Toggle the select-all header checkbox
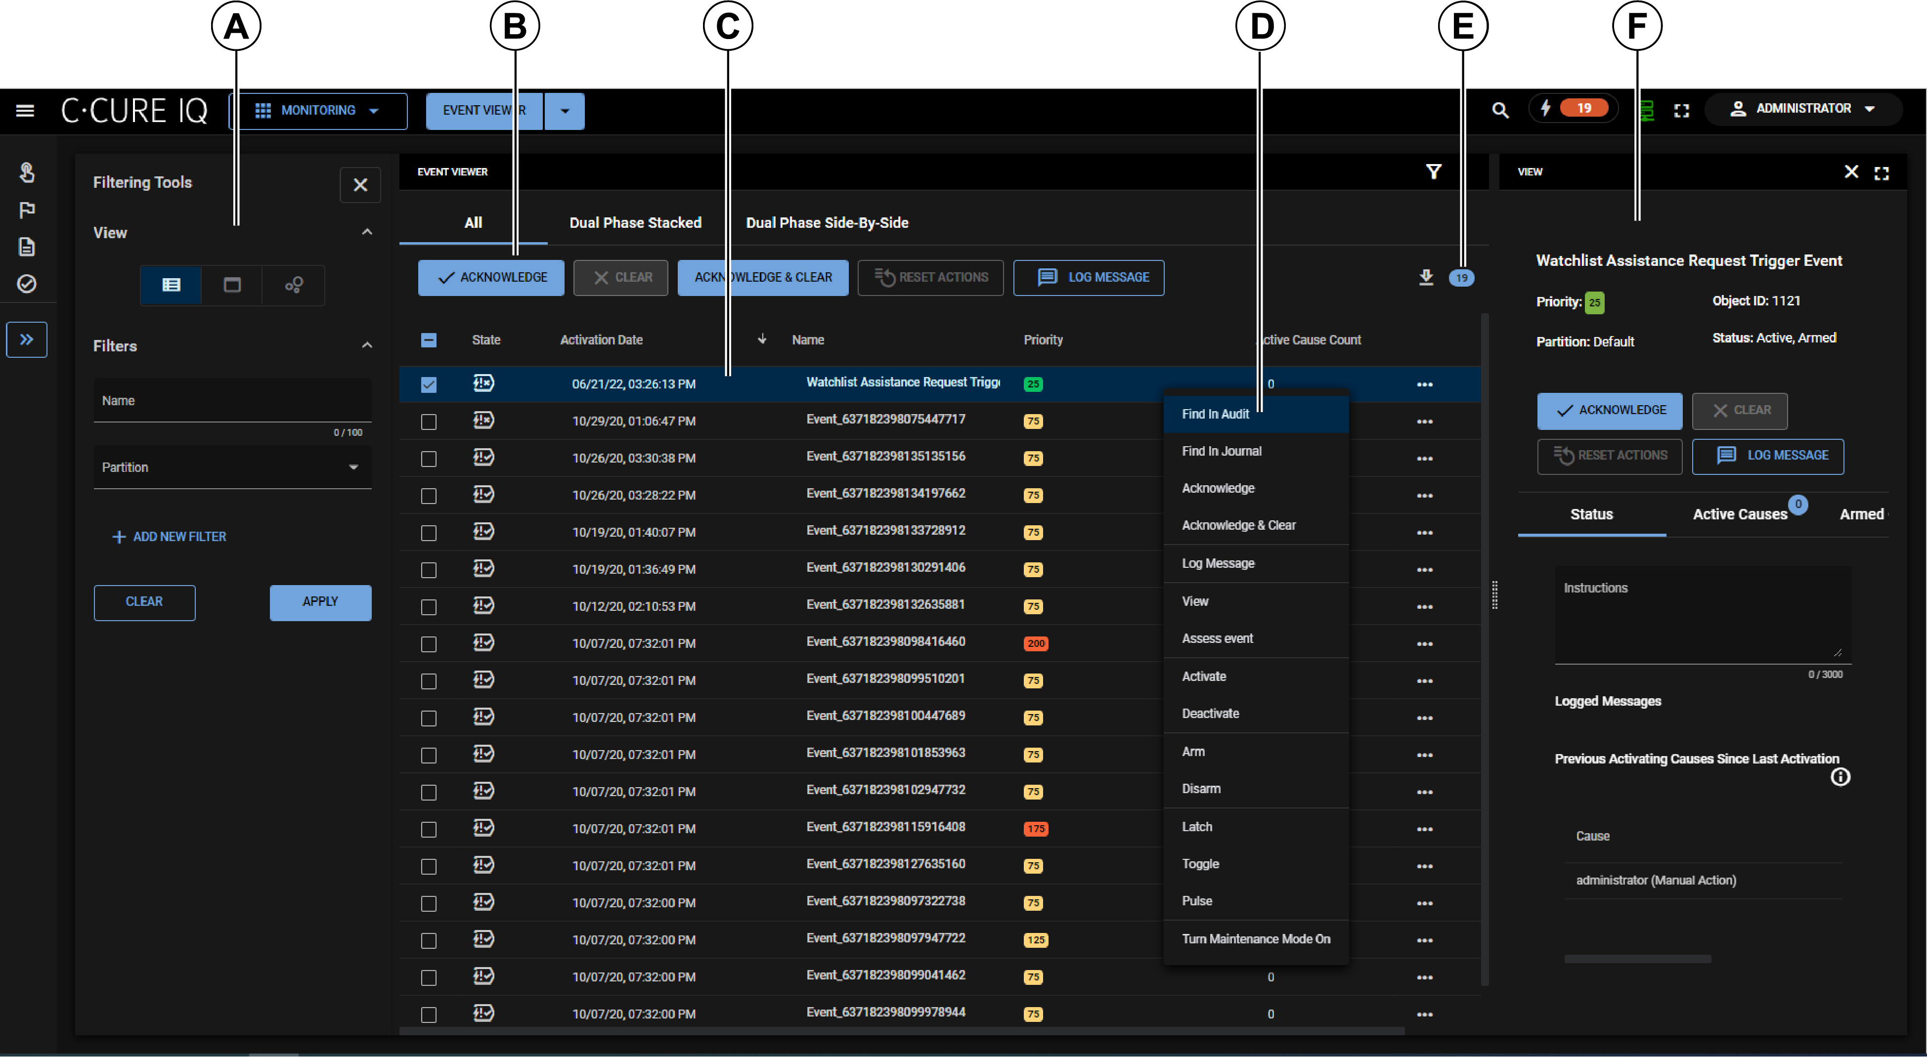Screen dimensions: 1927x1057 [429, 340]
